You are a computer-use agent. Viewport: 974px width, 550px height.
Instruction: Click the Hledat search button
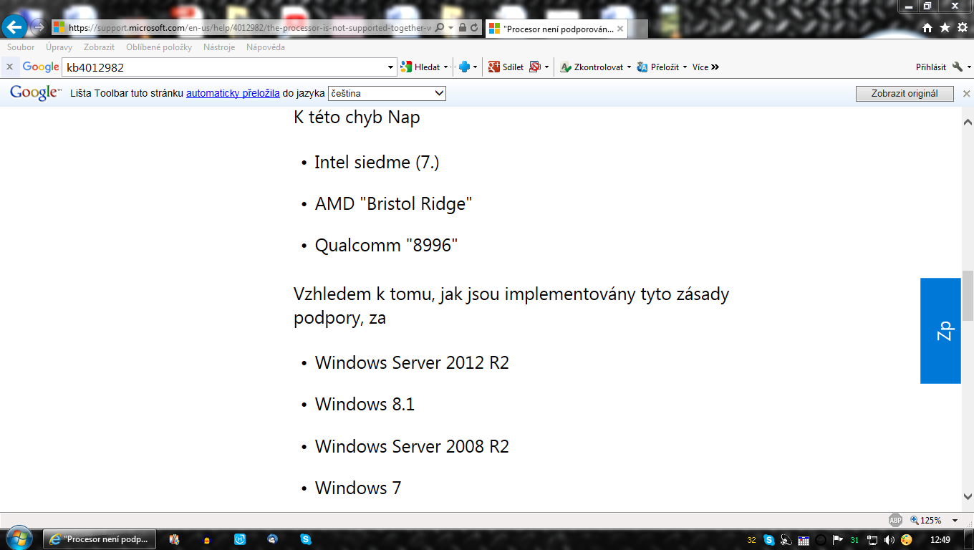[422, 67]
